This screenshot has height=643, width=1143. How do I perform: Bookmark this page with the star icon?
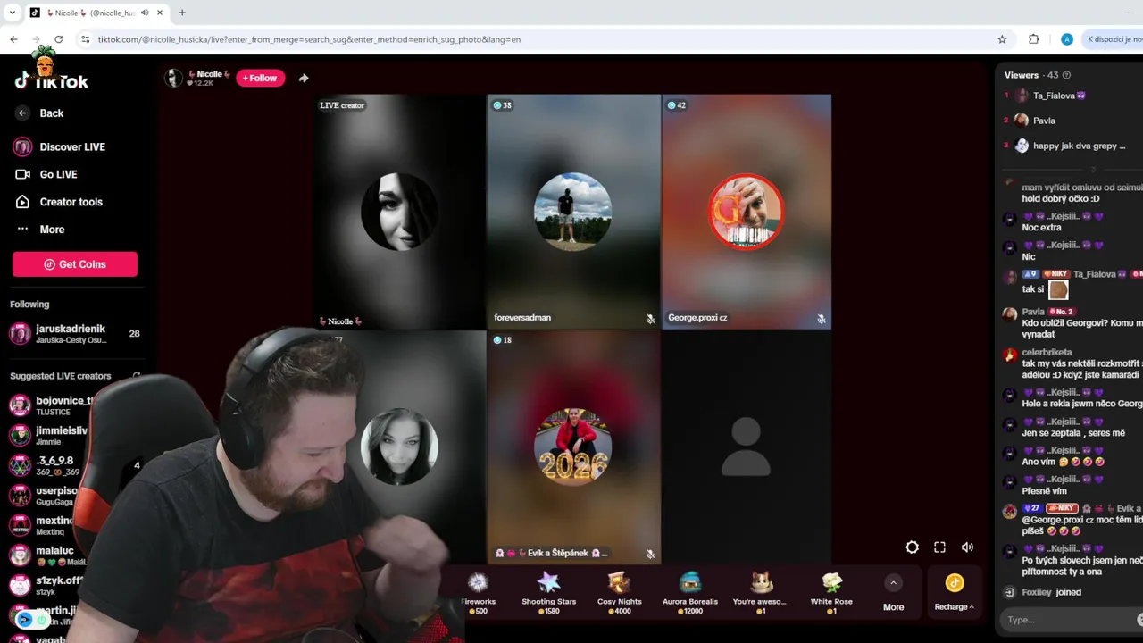click(1002, 39)
